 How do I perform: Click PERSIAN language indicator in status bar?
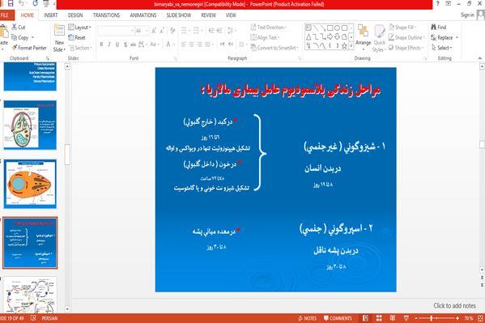pyautogui.click(x=49, y=318)
